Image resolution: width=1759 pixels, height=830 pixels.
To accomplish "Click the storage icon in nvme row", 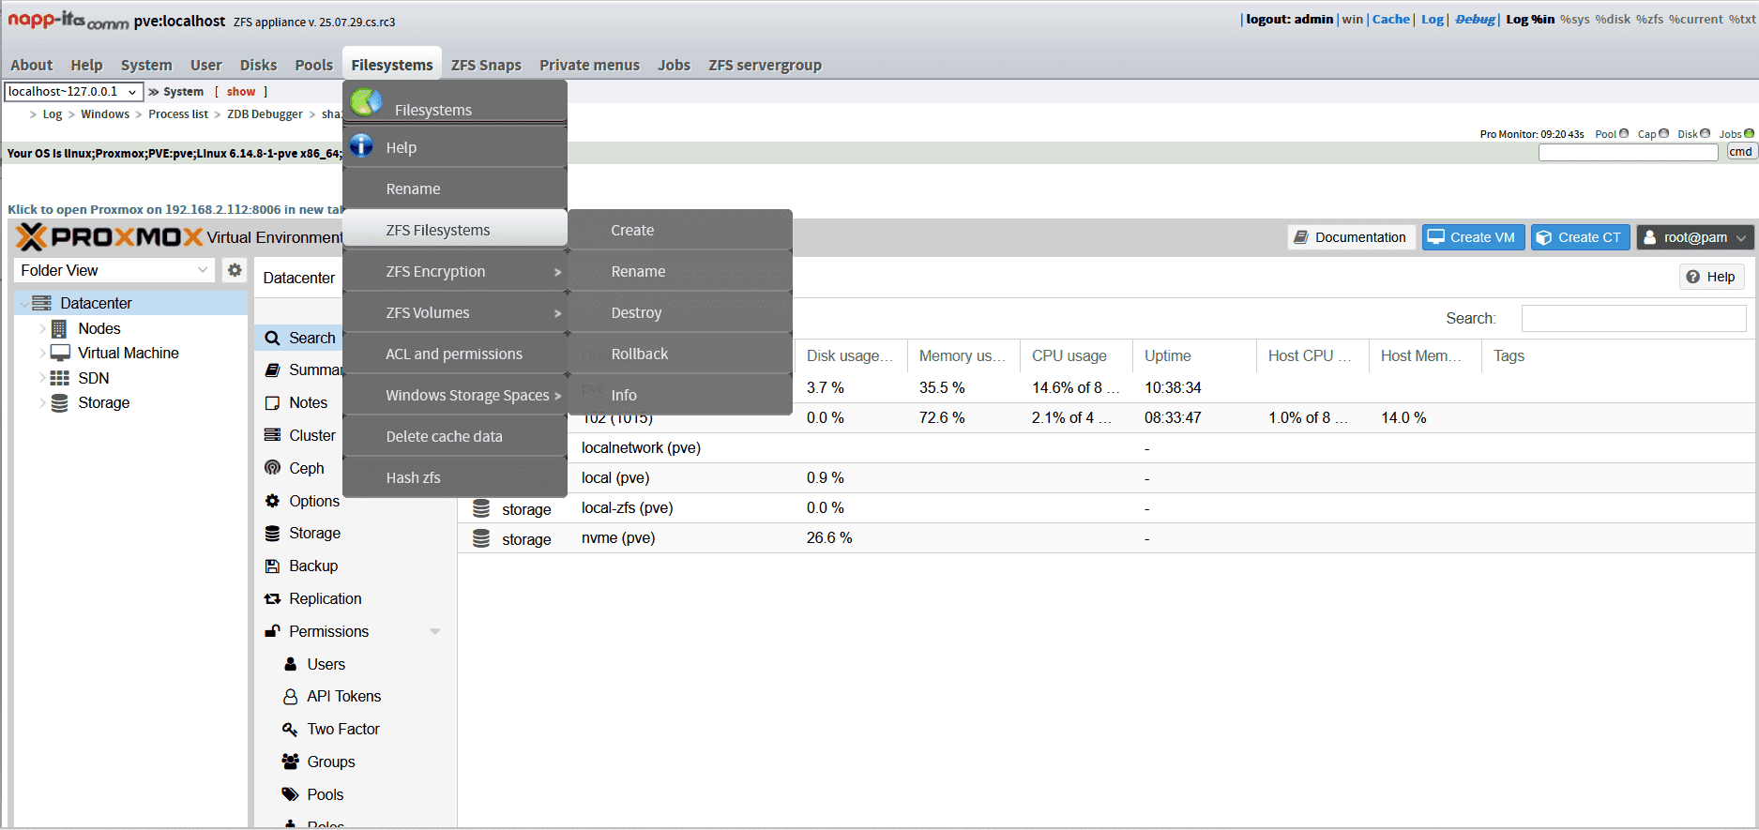I will [481, 538].
